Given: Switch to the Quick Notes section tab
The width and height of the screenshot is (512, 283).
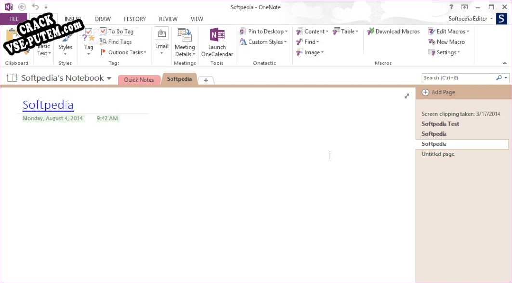Looking at the screenshot, I should 139,79.
